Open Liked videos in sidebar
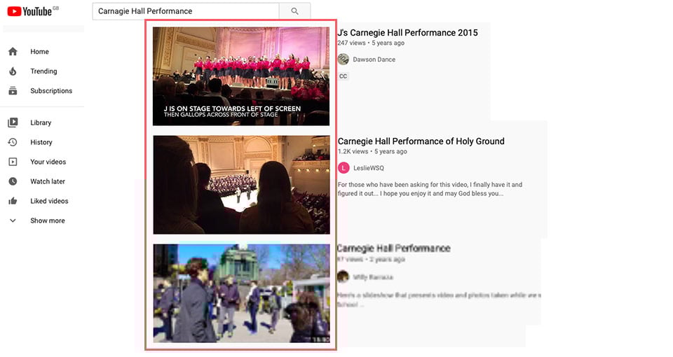 (x=49, y=201)
